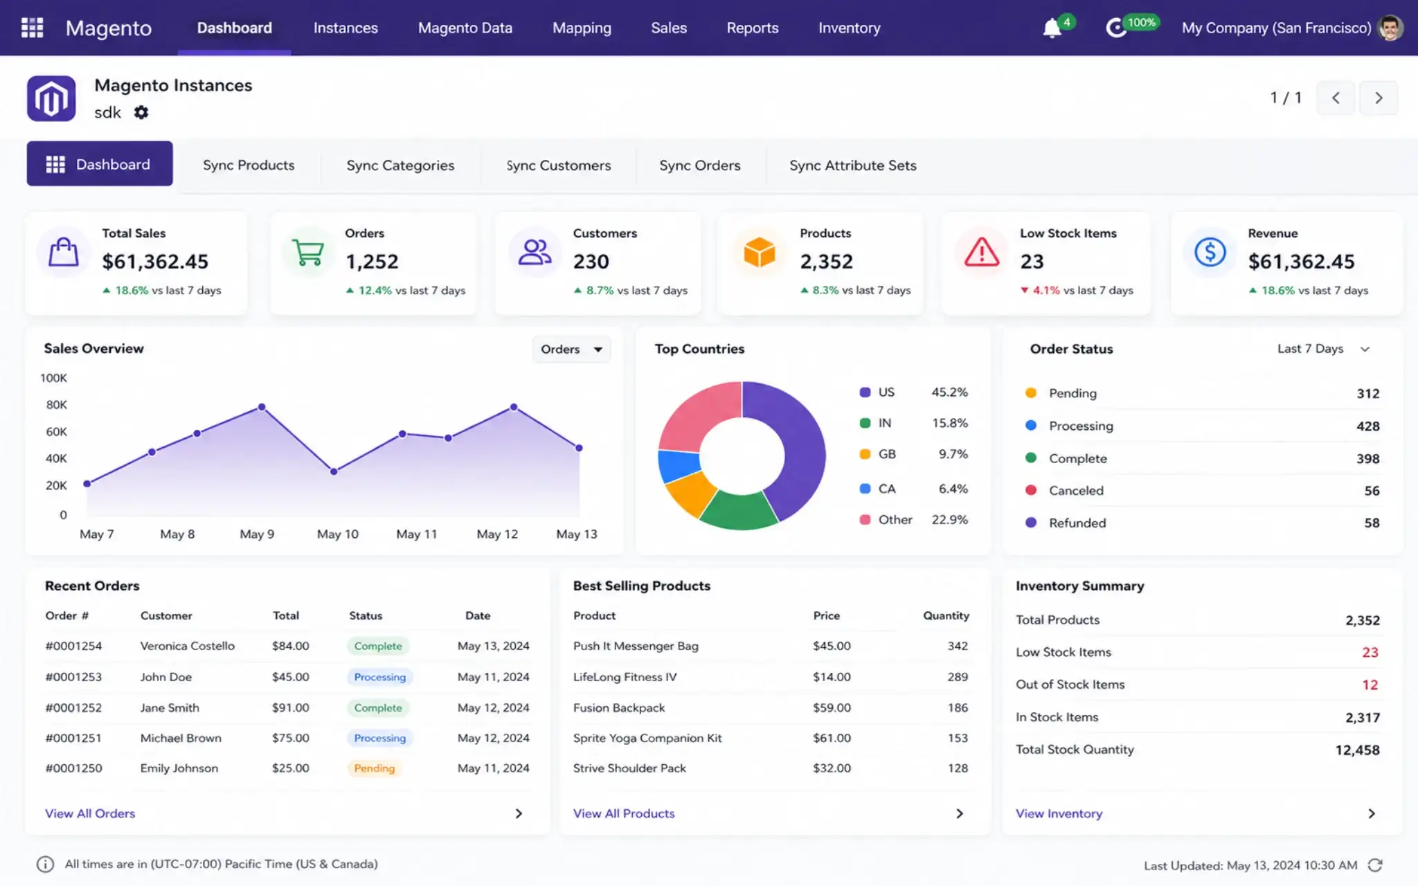Screen dimensions: 1418x886
Task: Click the Magento Instances logo icon
Action: (x=51, y=98)
